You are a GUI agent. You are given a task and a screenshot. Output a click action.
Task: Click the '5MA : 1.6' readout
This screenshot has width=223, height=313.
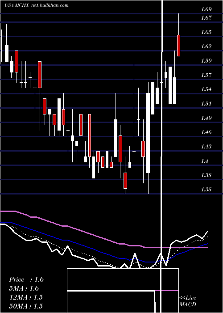pos(24,288)
